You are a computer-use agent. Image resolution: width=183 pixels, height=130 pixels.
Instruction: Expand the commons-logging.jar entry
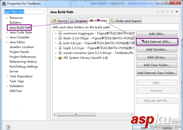56,34
